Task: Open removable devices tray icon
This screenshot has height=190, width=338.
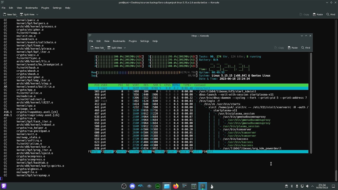Action: click(297, 186)
